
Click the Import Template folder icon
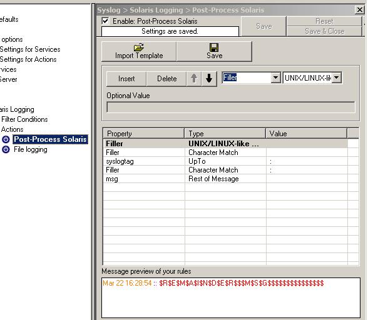click(x=139, y=47)
